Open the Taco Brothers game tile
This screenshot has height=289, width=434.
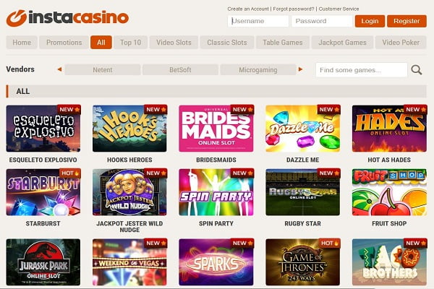click(389, 262)
